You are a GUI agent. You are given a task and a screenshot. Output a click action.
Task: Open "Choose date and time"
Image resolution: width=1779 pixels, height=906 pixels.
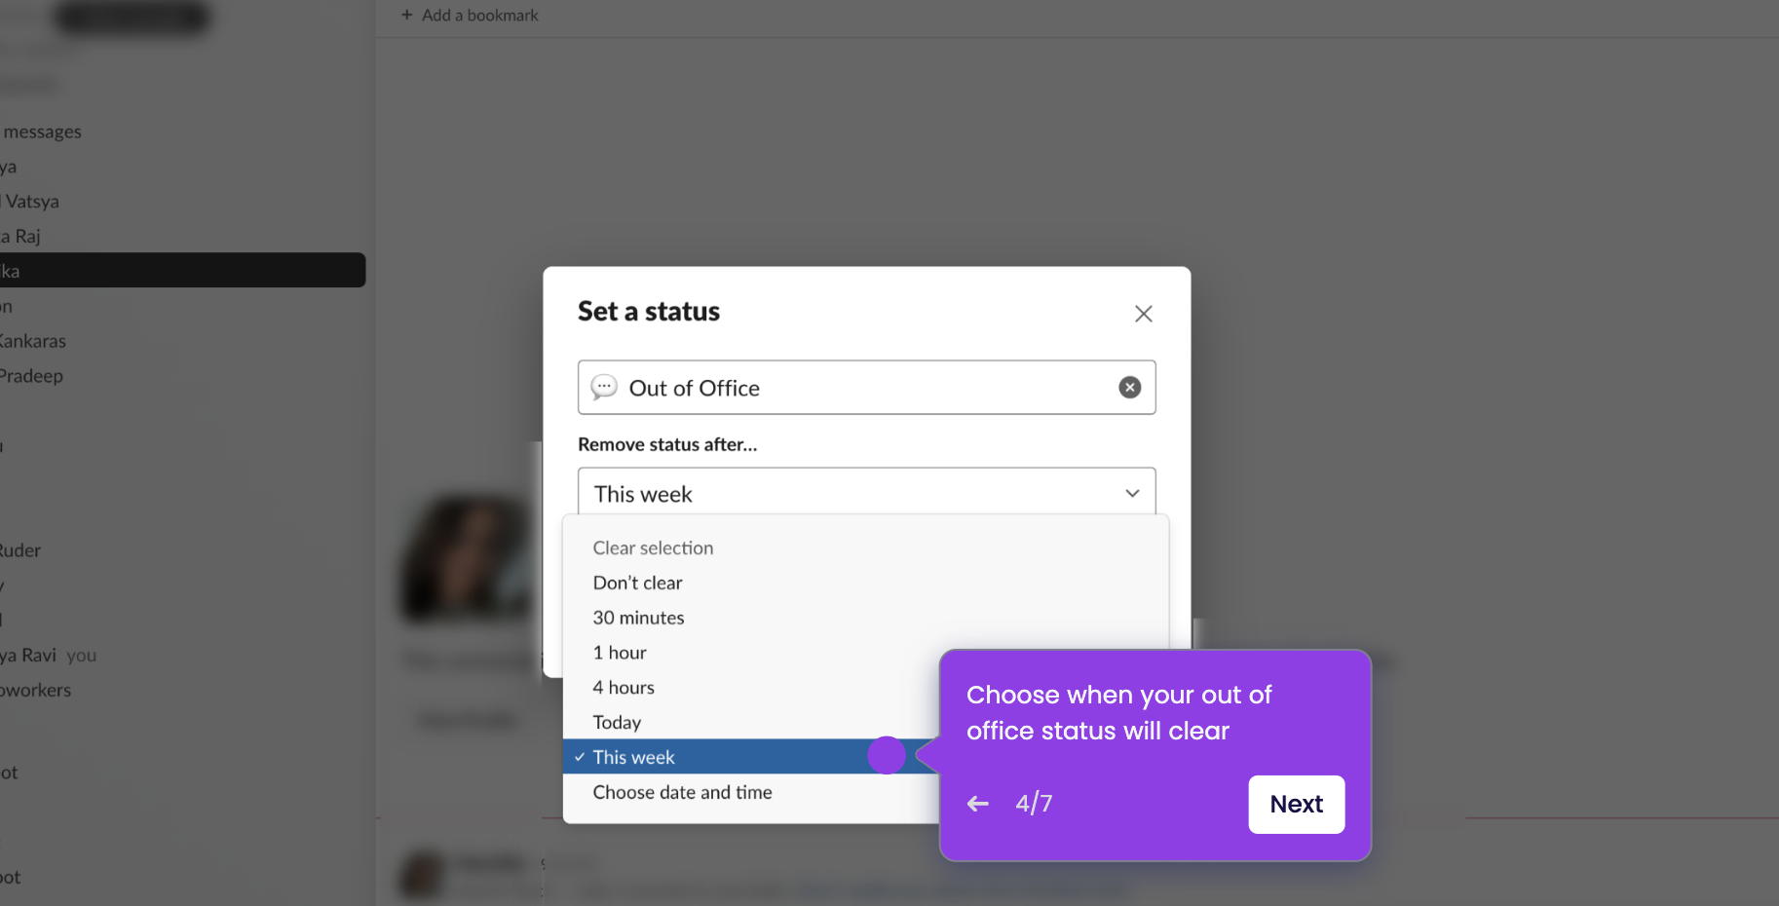click(682, 792)
